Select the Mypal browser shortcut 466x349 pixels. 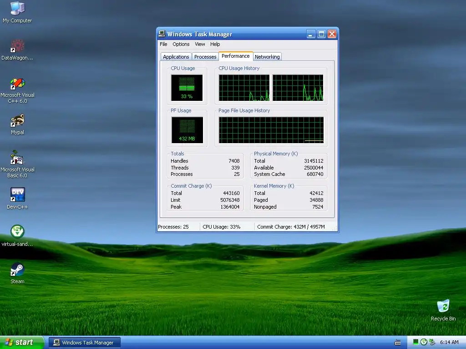tap(17, 125)
